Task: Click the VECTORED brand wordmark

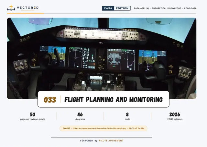Action: (28, 7)
